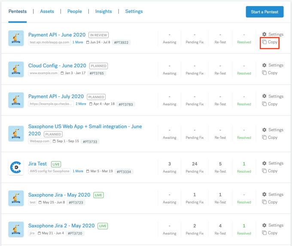This screenshot has height=246, width=292.
Task: Click calendar icon beside Jun 24 - Jul 8
Action: tap(88, 42)
